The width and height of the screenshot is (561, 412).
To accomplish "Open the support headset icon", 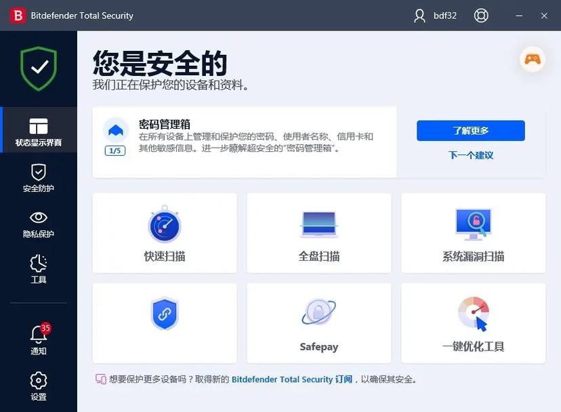I will pos(481,14).
